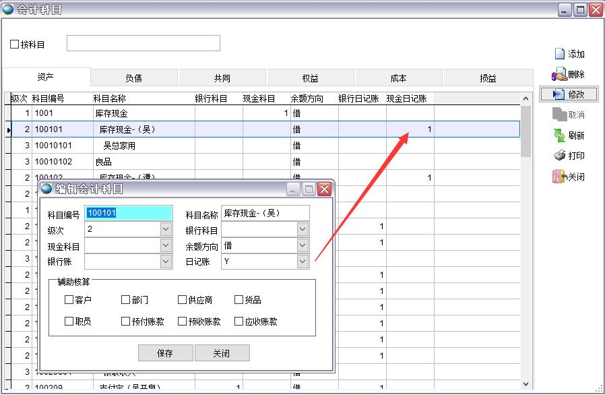Enable the 按科目 checkbox
605x395 pixels.
click(15, 44)
